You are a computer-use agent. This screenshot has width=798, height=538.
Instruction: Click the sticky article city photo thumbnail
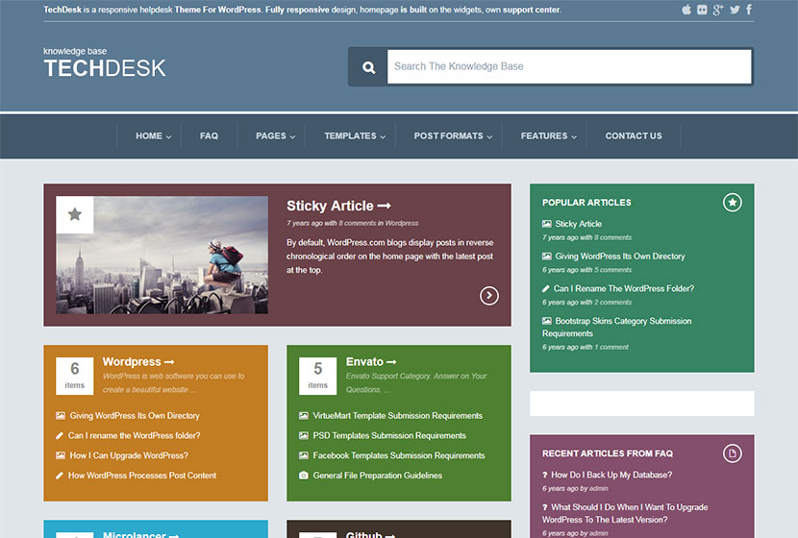[162, 255]
